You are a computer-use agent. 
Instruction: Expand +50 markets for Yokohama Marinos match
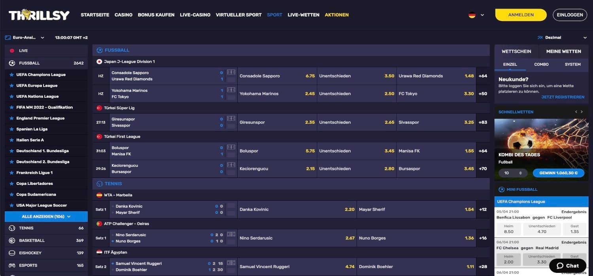(483, 94)
